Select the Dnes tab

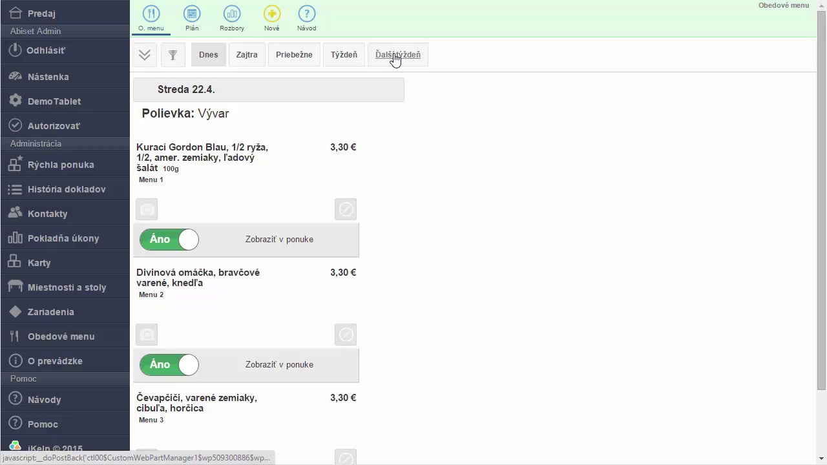tap(208, 55)
